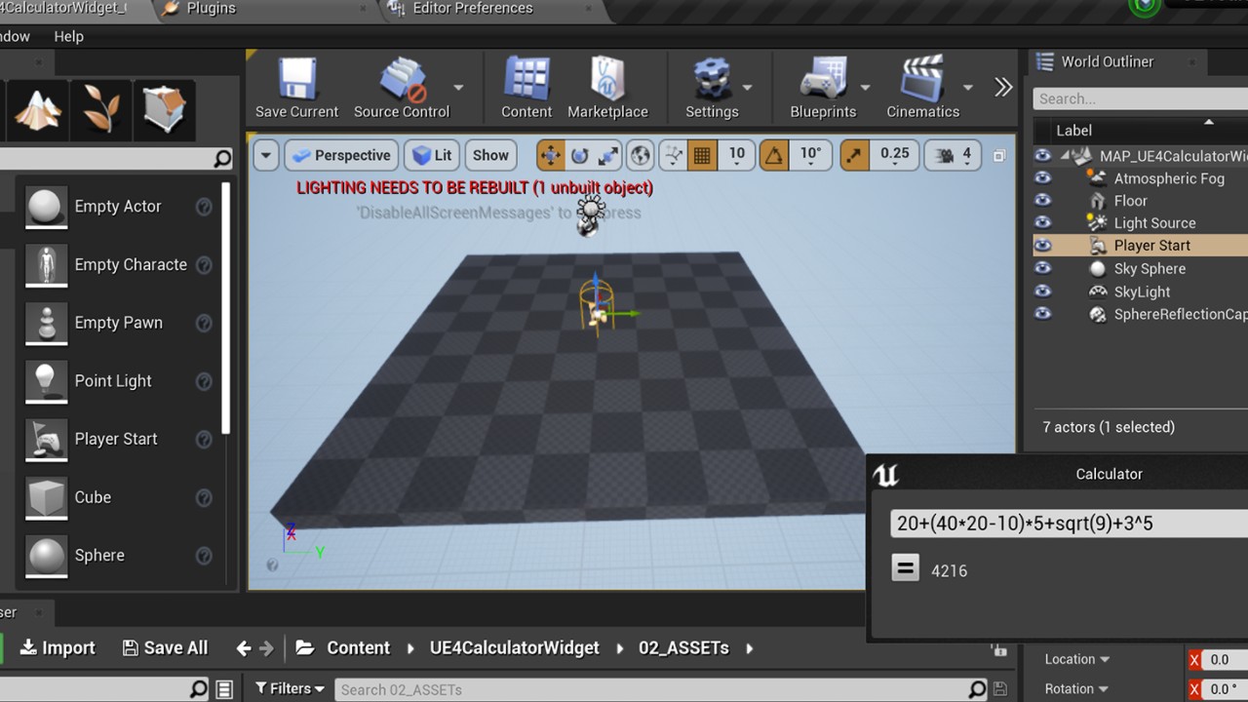Click the Import button

[x=58, y=647]
